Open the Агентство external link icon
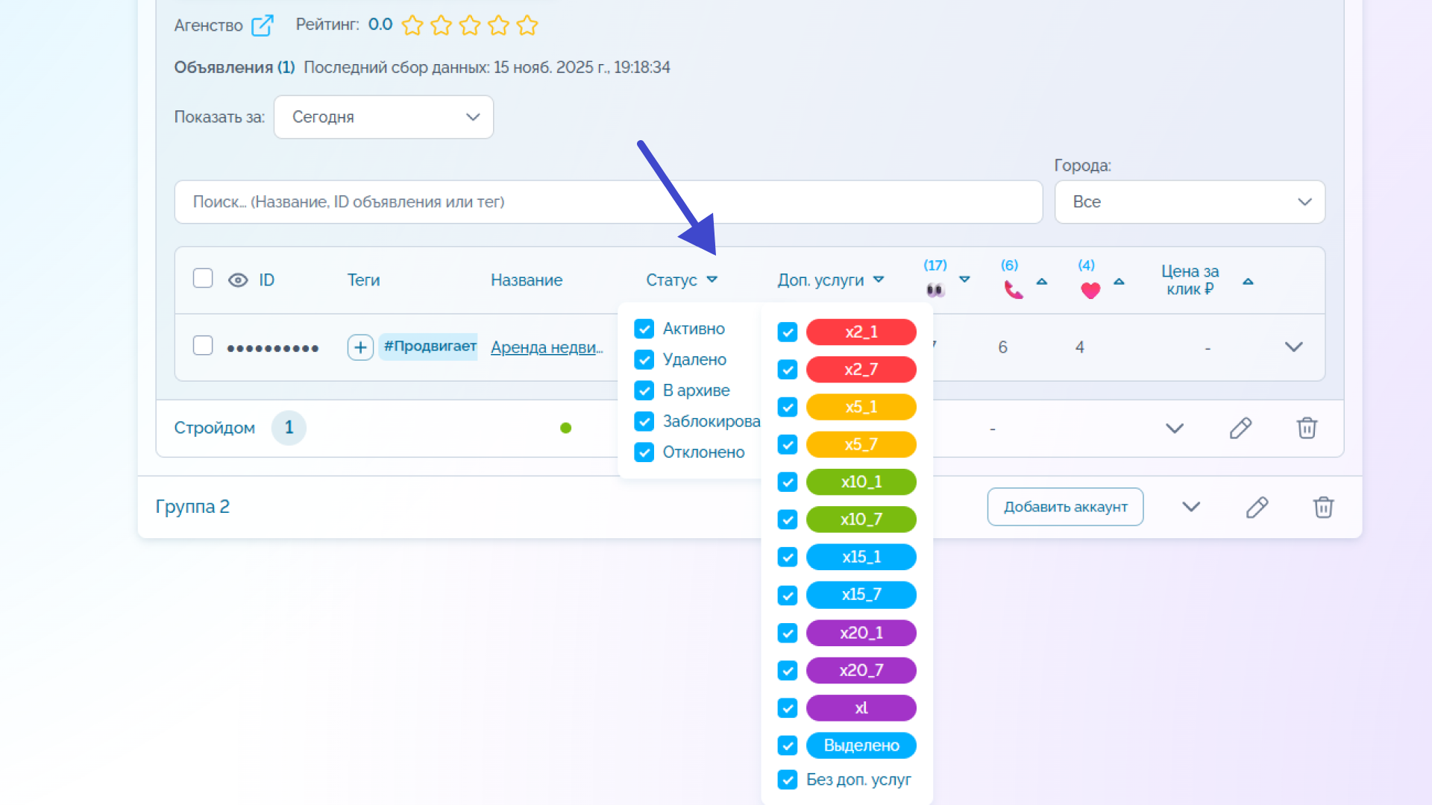The image size is (1432, 805). [262, 25]
